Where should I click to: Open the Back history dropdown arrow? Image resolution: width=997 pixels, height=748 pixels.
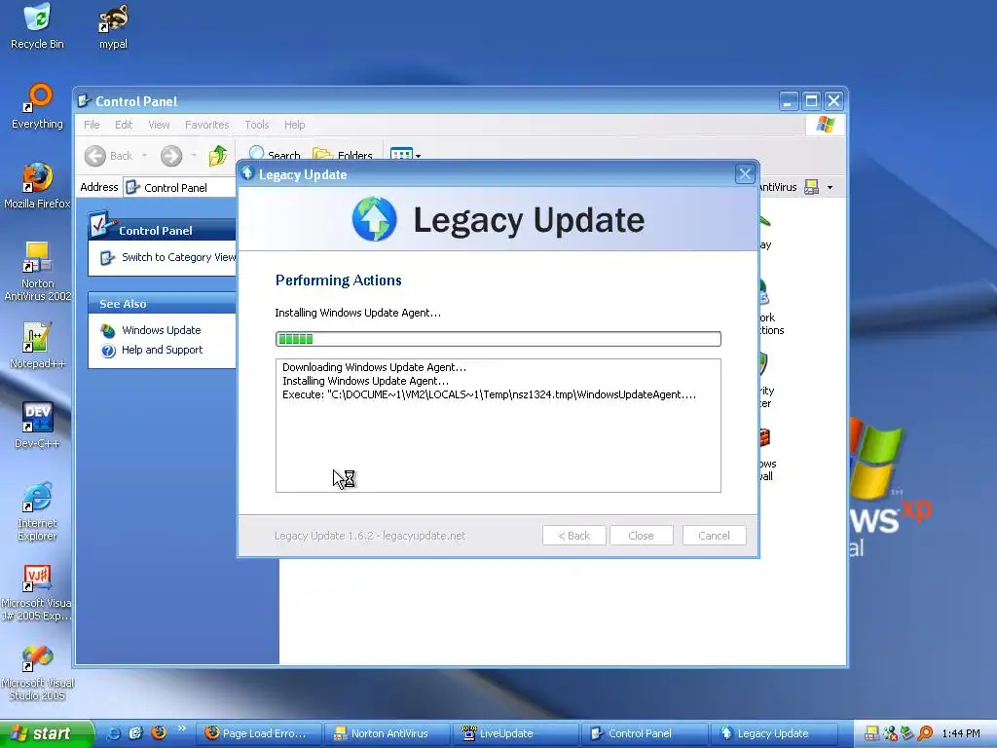144,156
